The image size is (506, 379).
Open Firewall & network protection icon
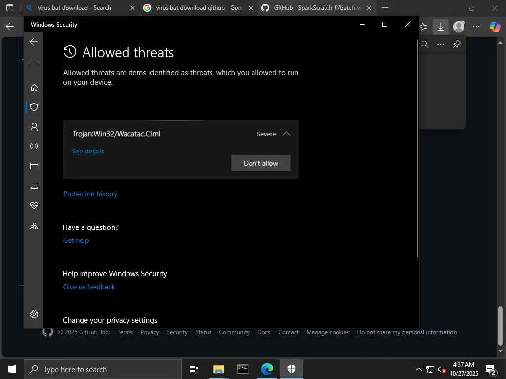pos(34,147)
